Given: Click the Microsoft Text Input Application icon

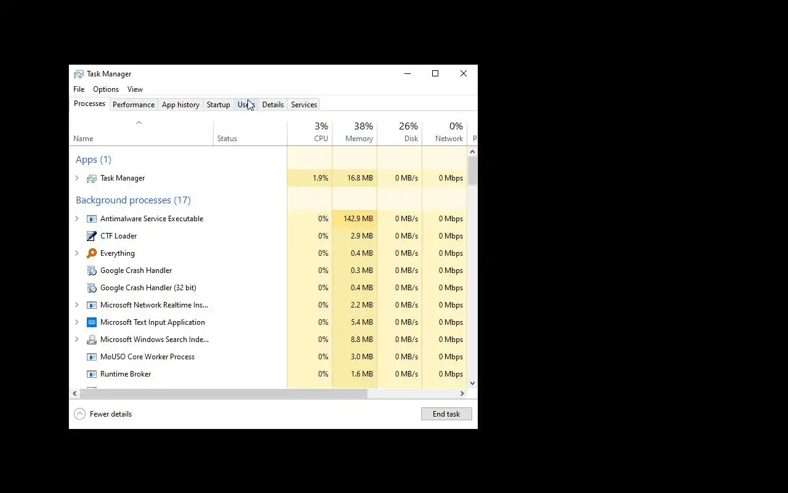Looking at the screenshot, I should click(x=92, y=322).
